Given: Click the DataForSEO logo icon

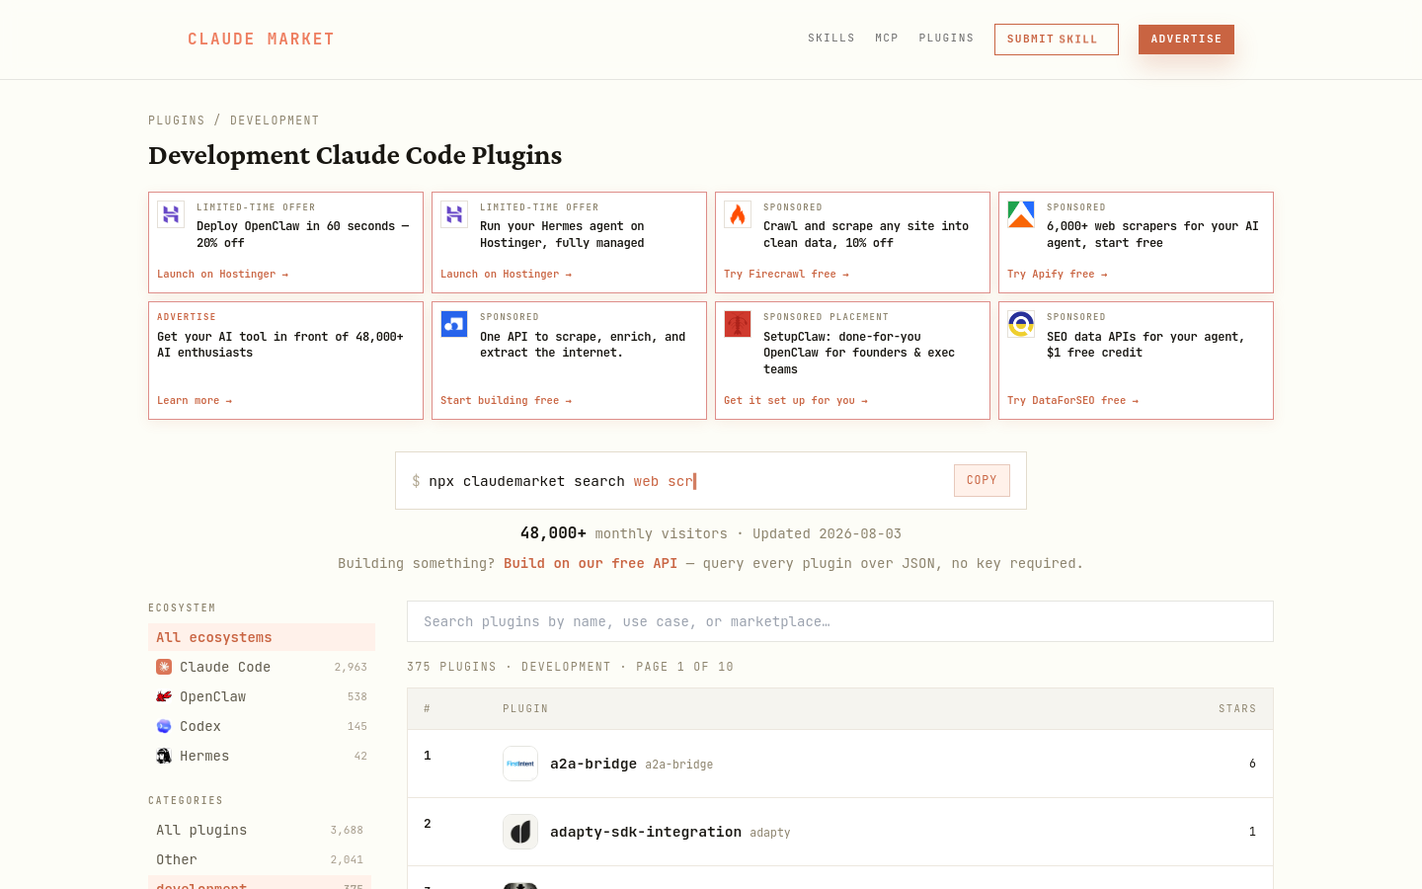Looking at the screenshot, I should coord(1021,324).
